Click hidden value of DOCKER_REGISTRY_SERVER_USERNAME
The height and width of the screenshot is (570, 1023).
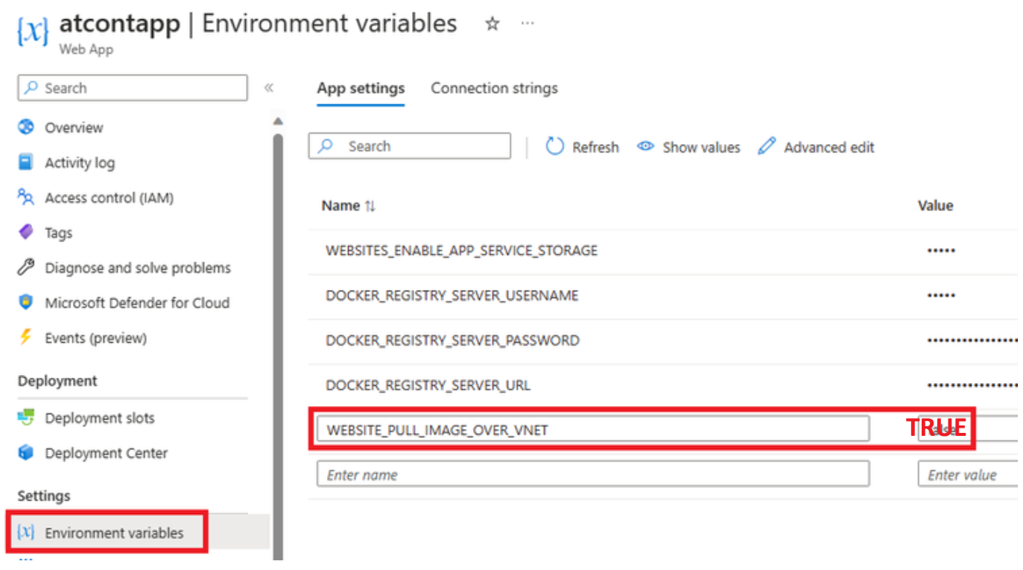[x=941, y=296]
